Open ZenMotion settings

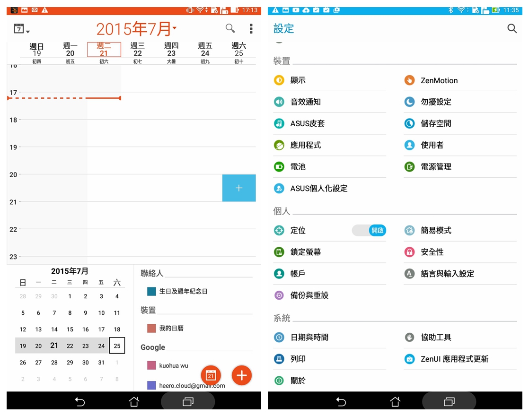460,80
